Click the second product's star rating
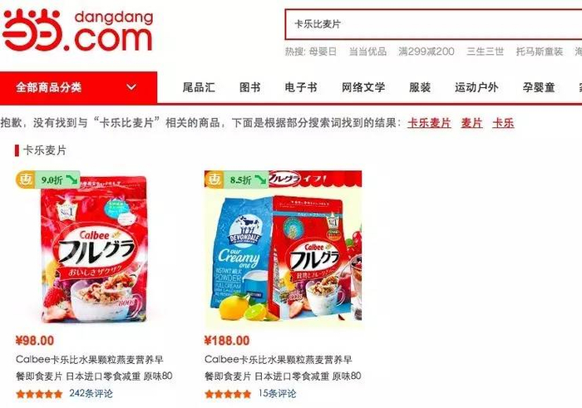The image size is (582, 408). tap(228, 394)
